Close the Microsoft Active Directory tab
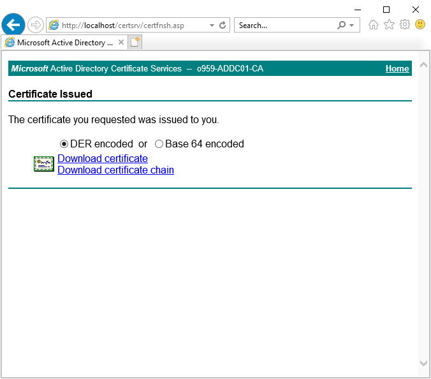The height and width of the screenshot is (379, 431). coord(121,42)
